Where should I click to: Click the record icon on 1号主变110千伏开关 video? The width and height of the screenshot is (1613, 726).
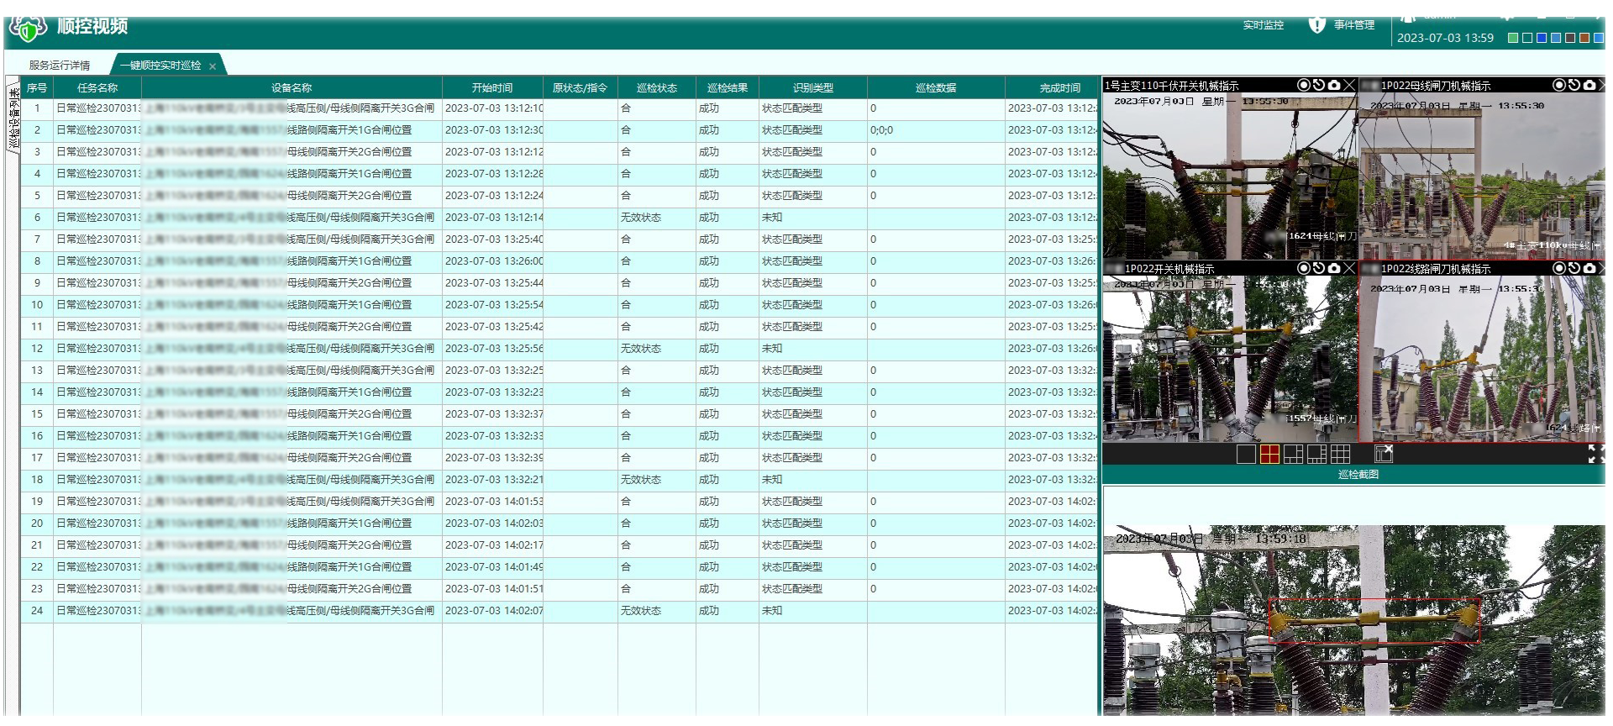(1303, 85)
